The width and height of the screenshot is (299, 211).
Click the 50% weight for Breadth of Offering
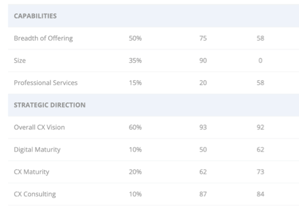135,38
